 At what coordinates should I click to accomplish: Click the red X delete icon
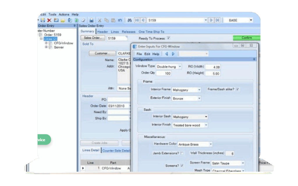[x=49, y=20]
